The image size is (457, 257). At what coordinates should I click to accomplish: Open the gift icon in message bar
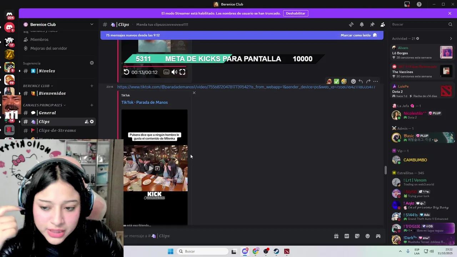[x=336, y=236]
